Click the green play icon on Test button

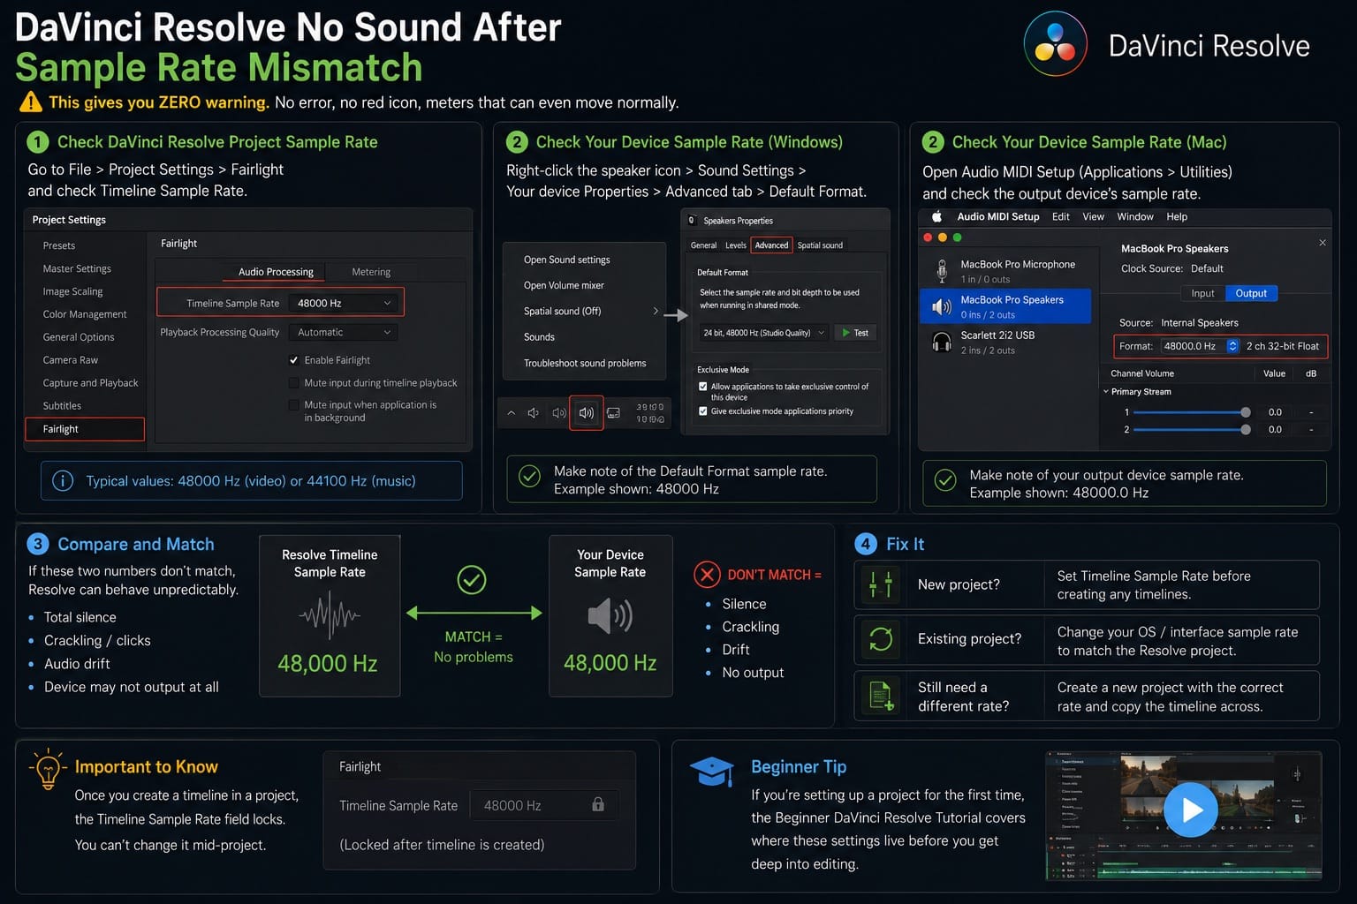pyautogui.click(x=845, y=333)
